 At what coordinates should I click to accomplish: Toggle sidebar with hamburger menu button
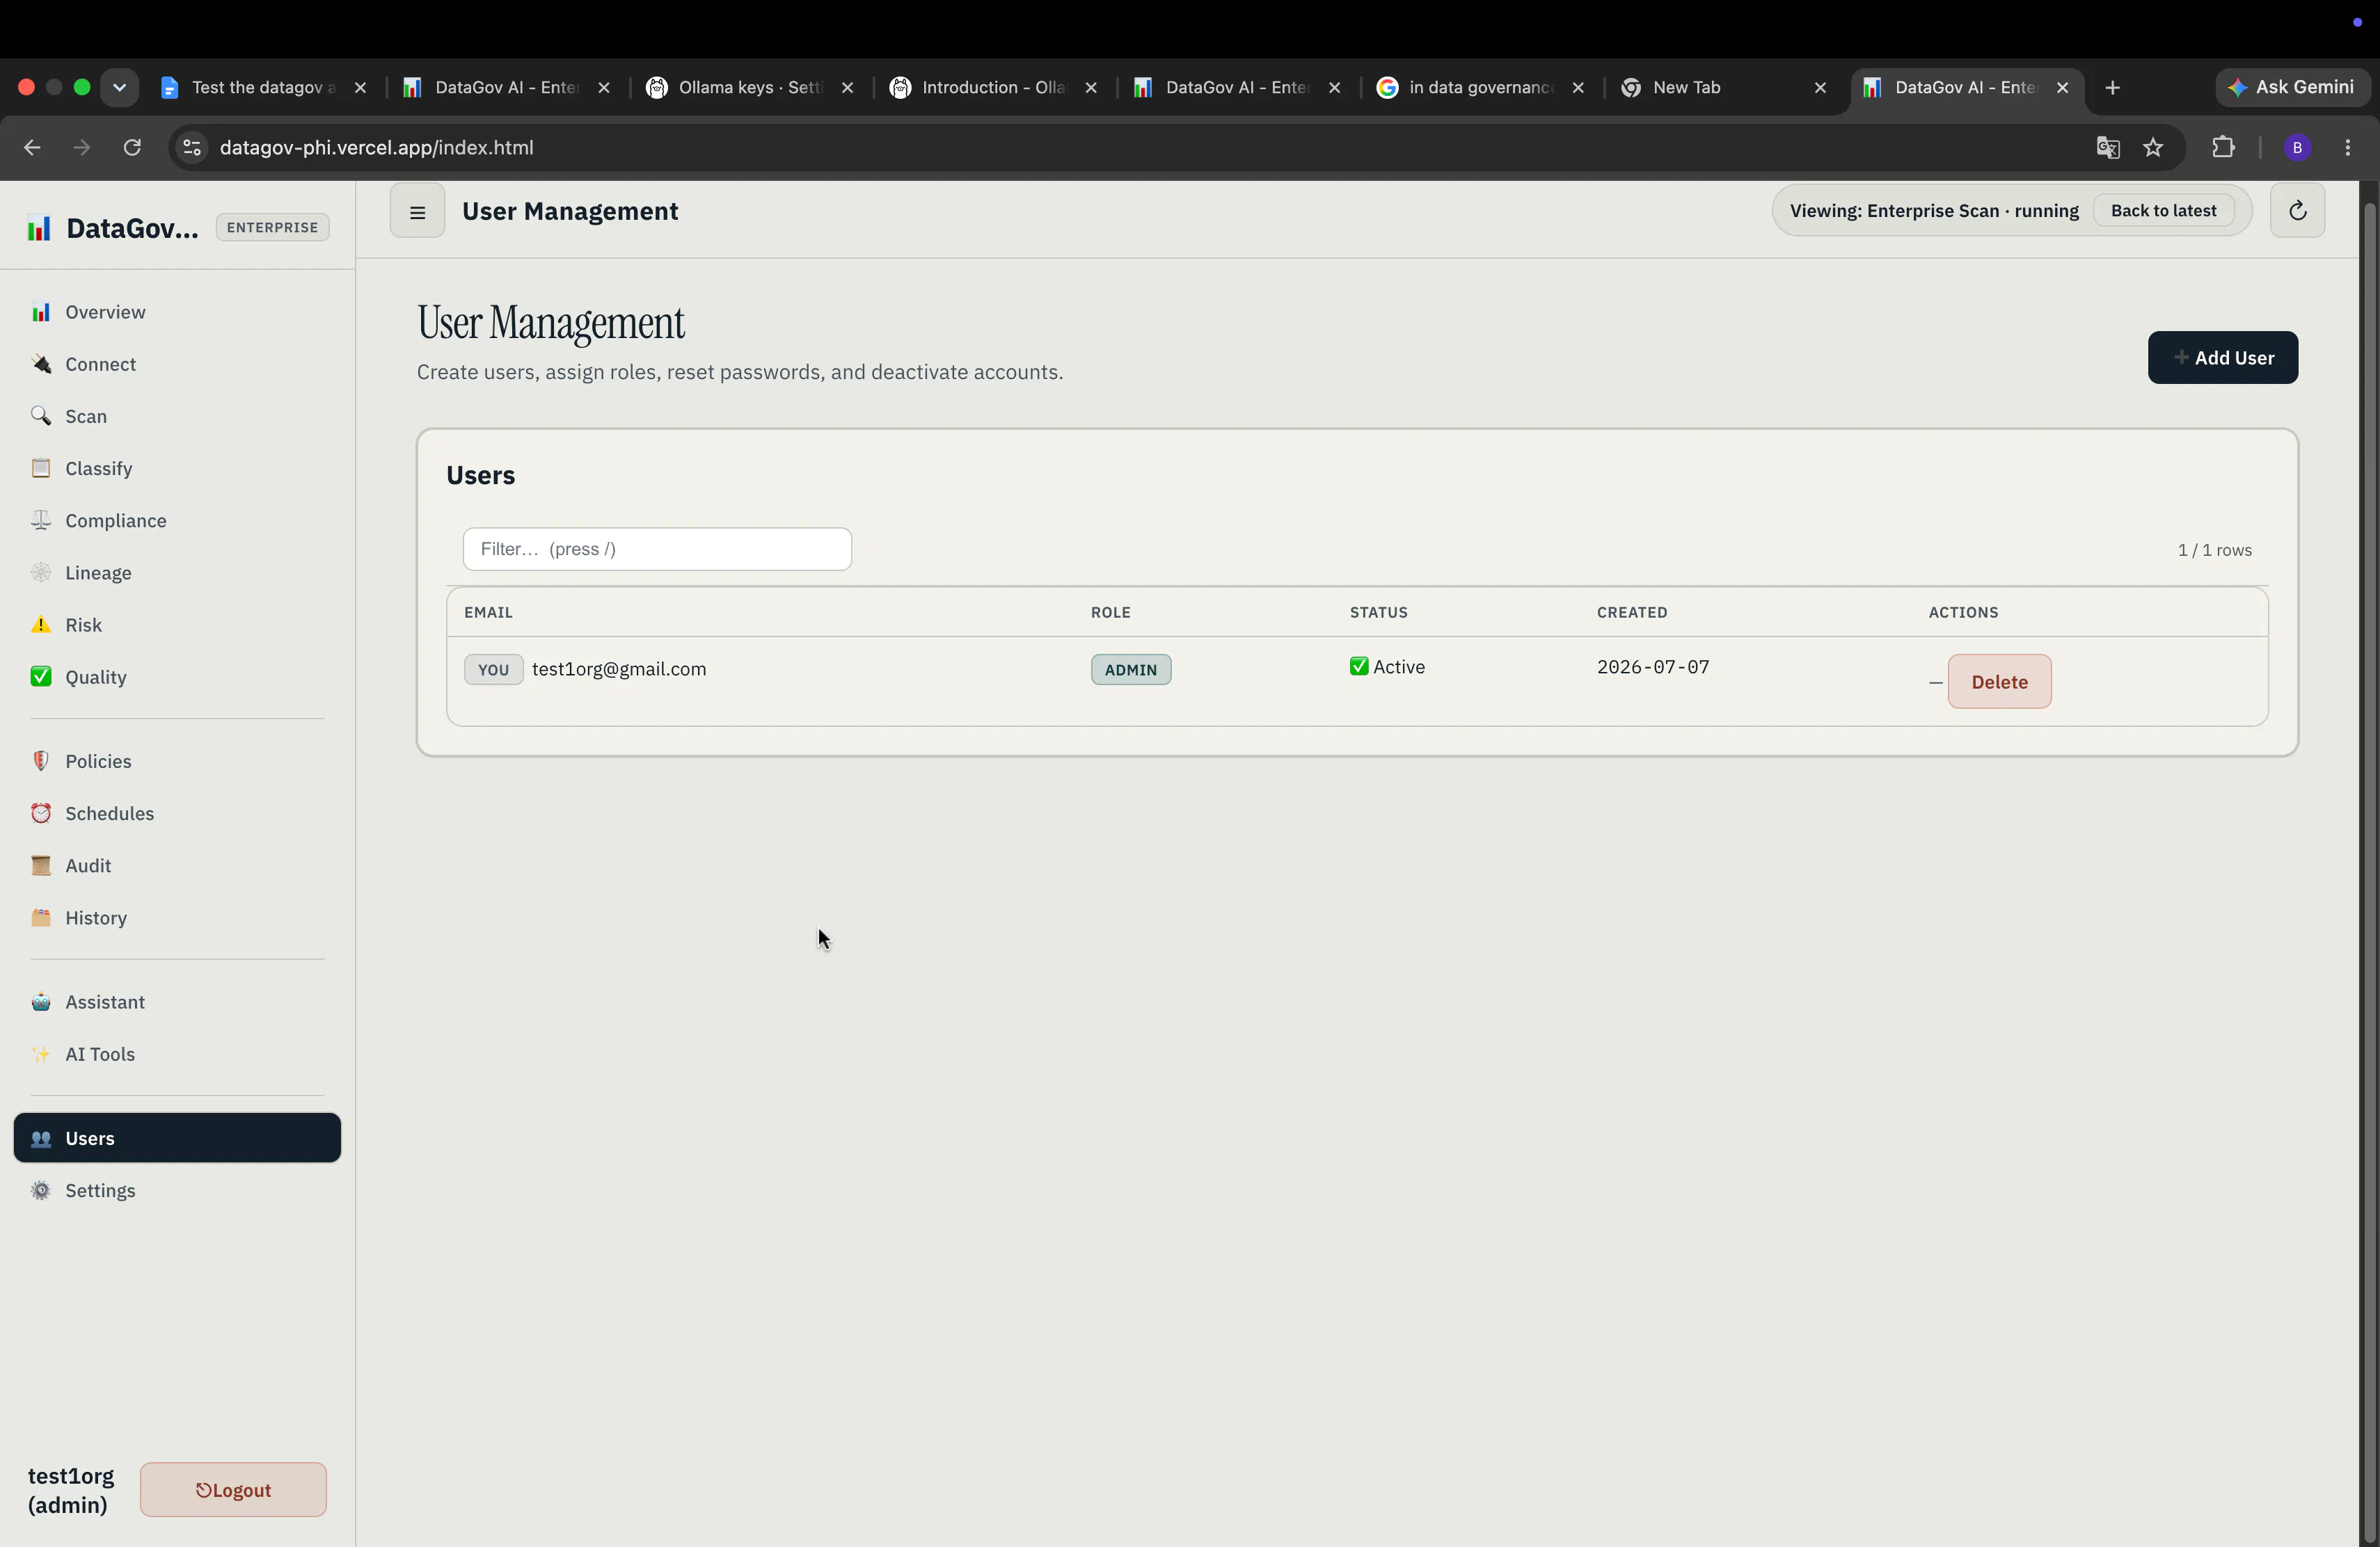tap(417, 211)
